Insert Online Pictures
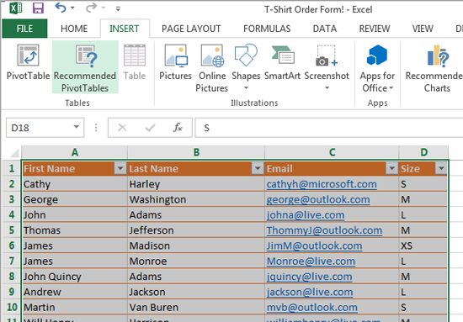463x322 pixels. tap(212, 67)
